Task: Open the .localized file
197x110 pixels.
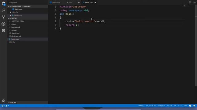Action: (27, 33)
